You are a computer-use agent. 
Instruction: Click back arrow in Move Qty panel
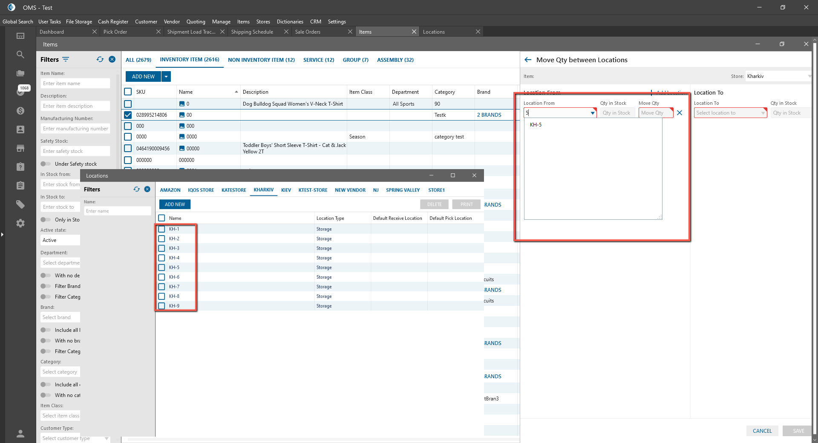(528, 60)
